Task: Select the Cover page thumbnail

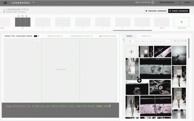Action: (x=5, y=22)
